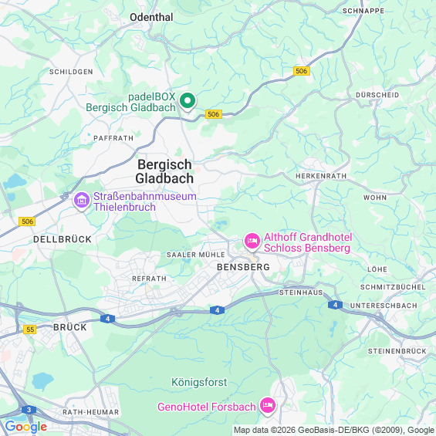Screen dimensions: 436x436
Task: Click the A4 shield south of Bensberg
Action: pyautogui.click(x=217, y=310)
